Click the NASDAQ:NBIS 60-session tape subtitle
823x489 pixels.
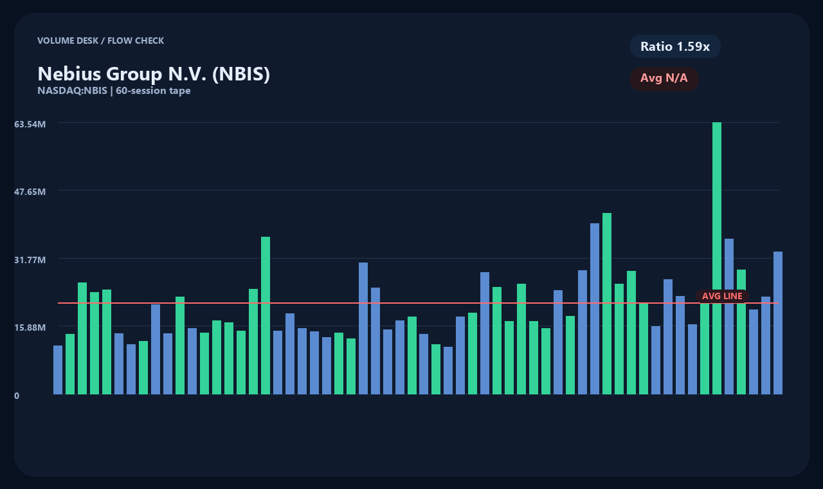coord(114,91)
